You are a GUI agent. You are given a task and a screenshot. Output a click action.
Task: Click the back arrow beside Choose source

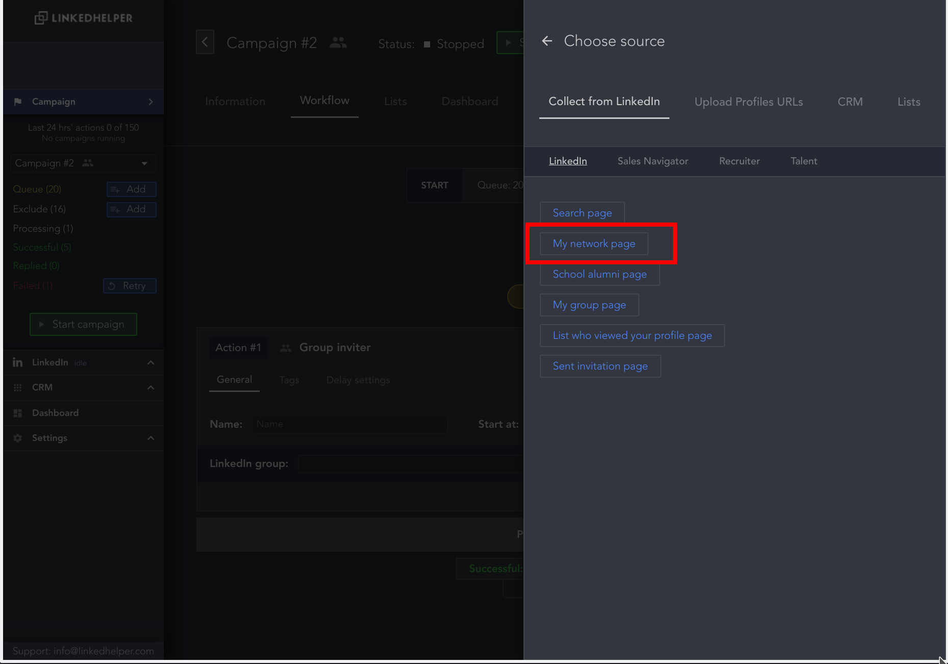[547, 41]
